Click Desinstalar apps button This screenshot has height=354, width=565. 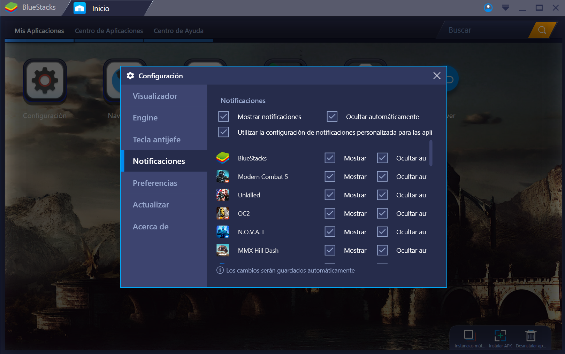click(x=530, y=338)
